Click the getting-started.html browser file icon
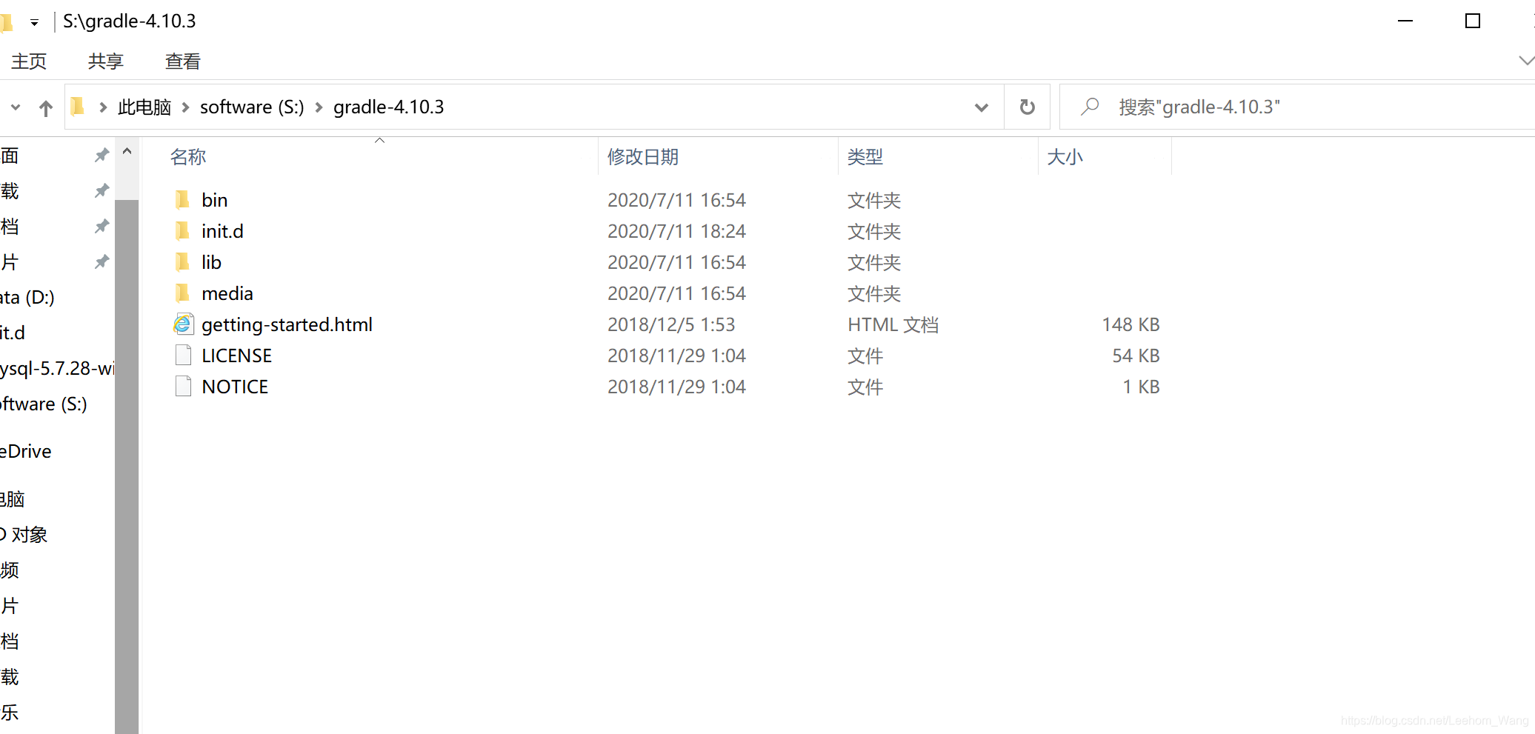Image resolution: width=1535 pixels, height=734 pixels. pos(183,324)
